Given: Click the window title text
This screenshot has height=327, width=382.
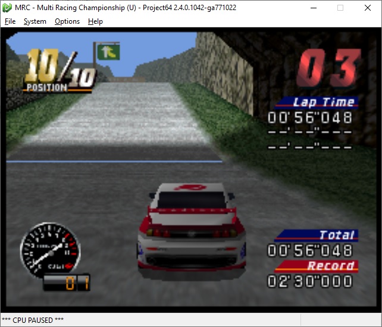Looking at the screenshot, I should pyautogui.click(x=126, y=8).
